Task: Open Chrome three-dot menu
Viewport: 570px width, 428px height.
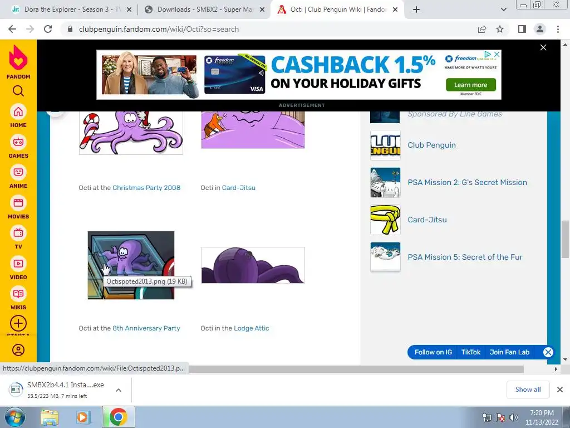Action: click(x=558, y=29)
